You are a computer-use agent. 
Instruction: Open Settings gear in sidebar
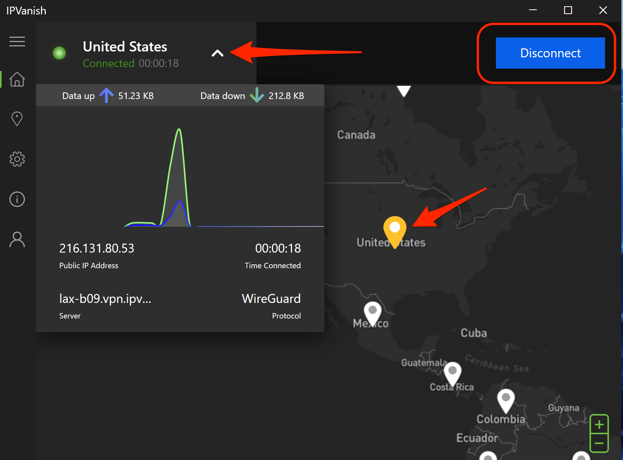pyautogui.click(x=17, y=159)
